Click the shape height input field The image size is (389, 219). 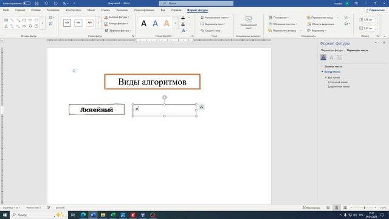coord(368,19)
